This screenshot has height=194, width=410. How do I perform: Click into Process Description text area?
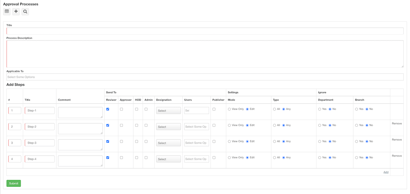coord(205,54)
